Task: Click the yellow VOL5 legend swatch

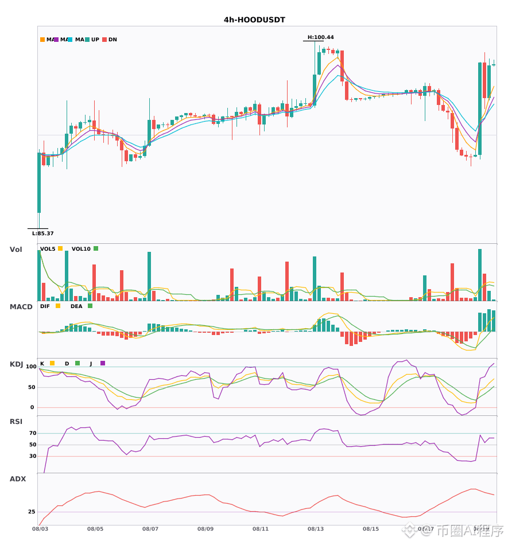Action: (x=60, y=248)
